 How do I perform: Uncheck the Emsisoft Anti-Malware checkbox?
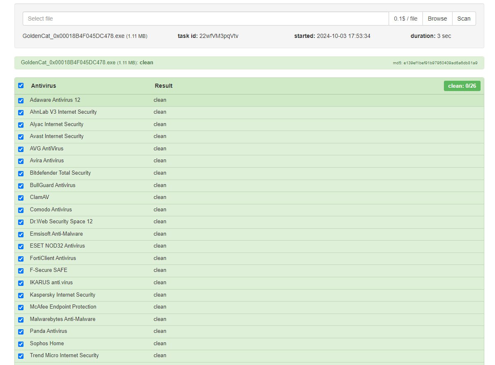tap(21, 234)
